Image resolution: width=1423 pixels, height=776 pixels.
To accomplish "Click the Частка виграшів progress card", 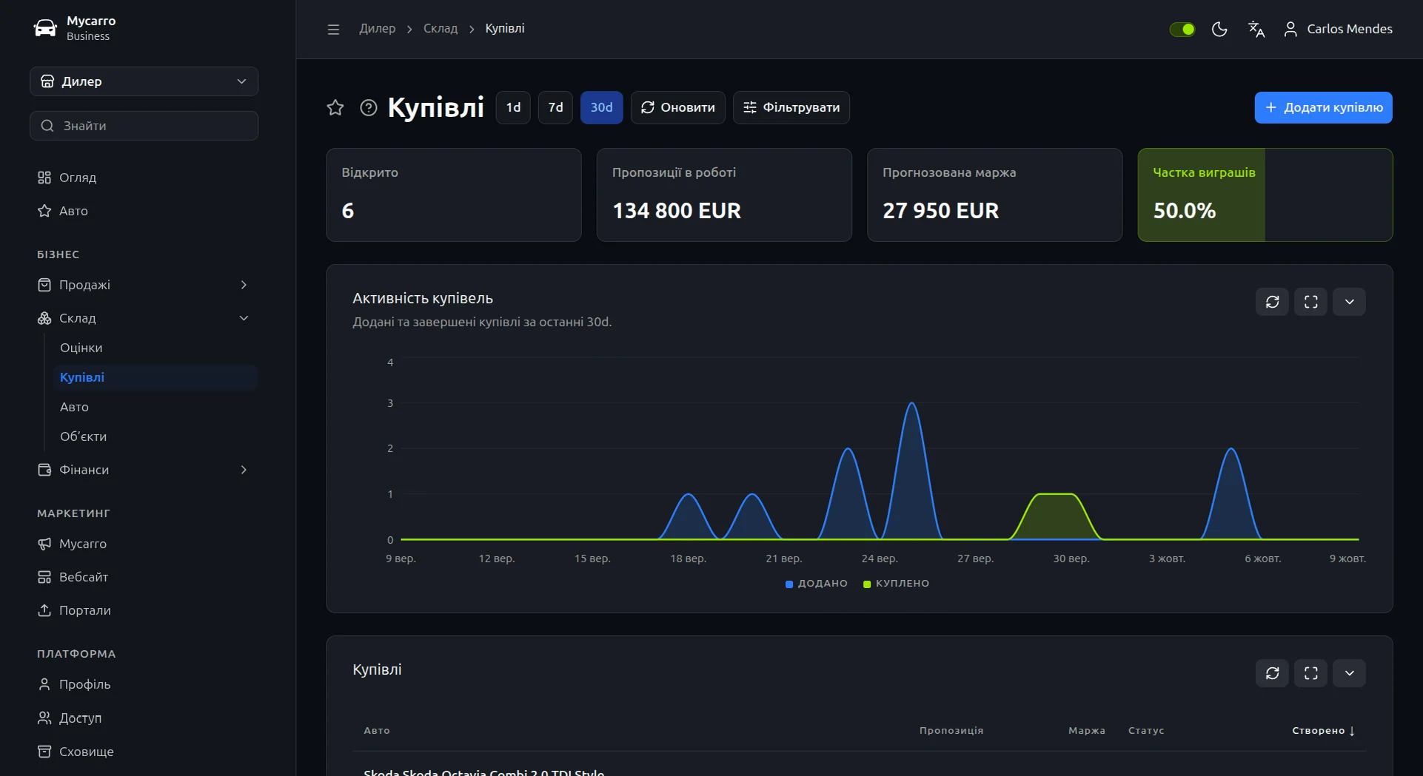I will click(1265, 195).
